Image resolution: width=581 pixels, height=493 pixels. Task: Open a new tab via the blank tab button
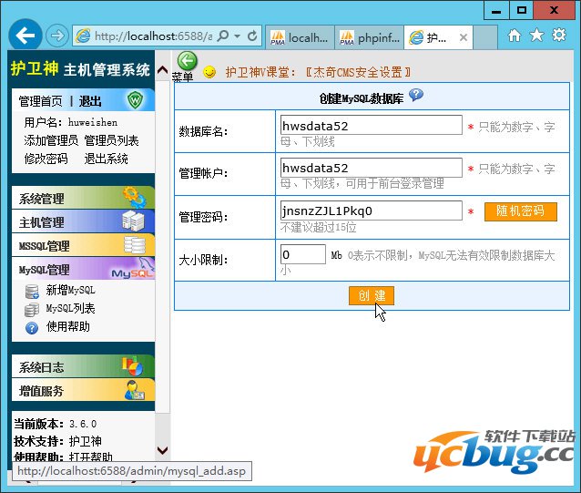485,37
